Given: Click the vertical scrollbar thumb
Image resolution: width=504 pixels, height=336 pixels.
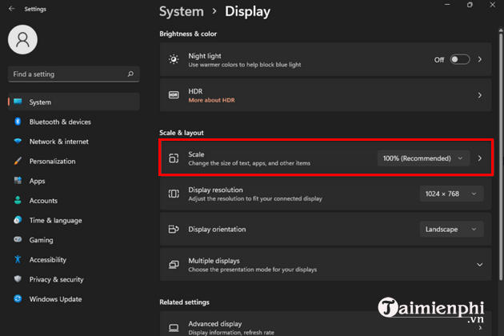Looking at the screenshot, I should tap(501, 156).
